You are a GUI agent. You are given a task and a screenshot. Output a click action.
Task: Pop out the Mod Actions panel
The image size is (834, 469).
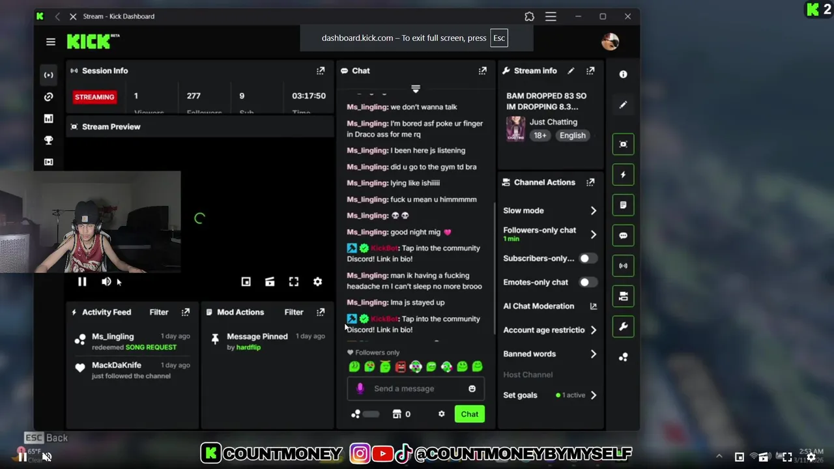click(321, 312)
